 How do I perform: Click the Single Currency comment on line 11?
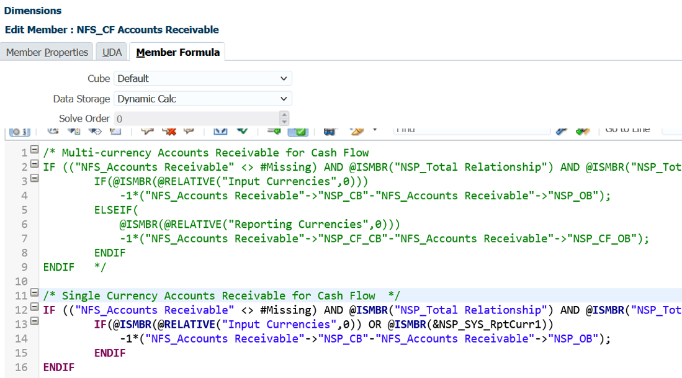coord(222,296)
